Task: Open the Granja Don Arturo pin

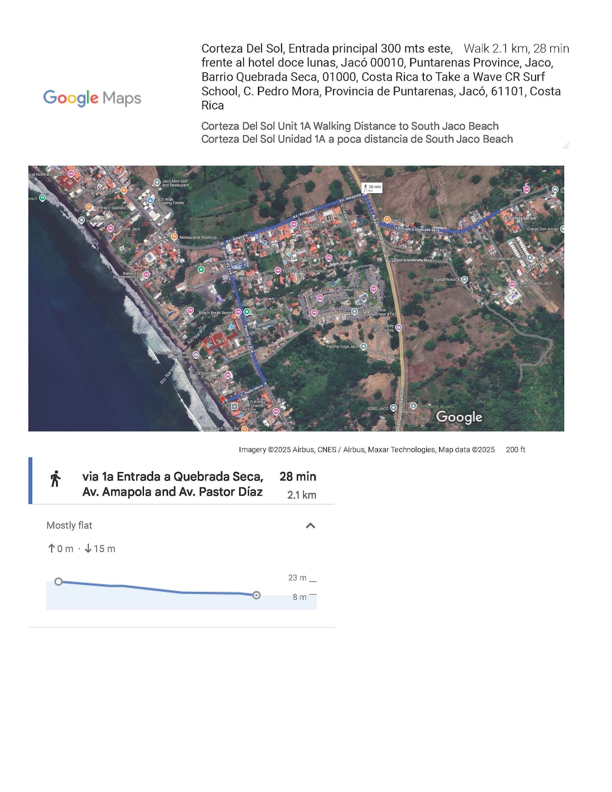Action: point(562,229)
